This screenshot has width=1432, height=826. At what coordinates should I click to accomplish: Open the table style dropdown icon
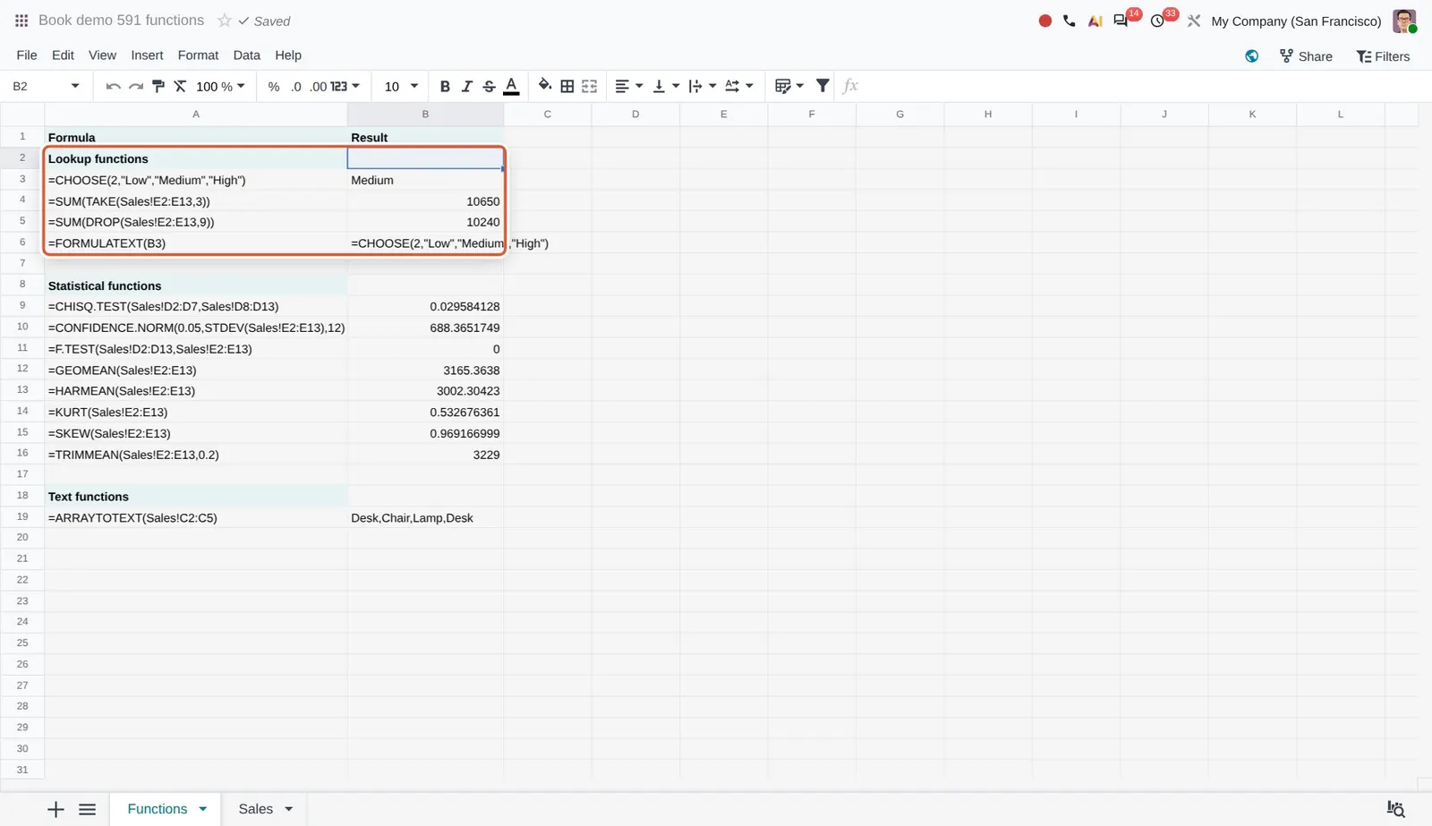(789, 86)
